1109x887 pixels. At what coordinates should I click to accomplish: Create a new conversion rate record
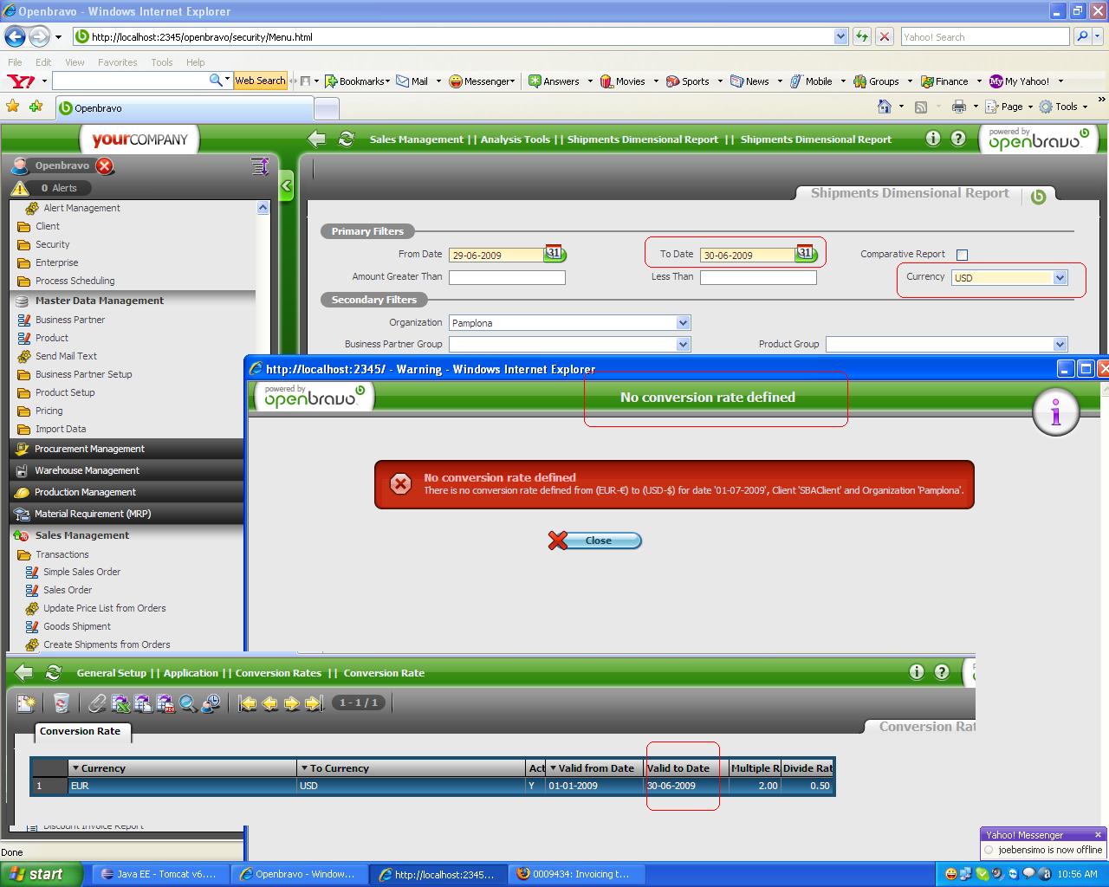(x=26, y=703)
